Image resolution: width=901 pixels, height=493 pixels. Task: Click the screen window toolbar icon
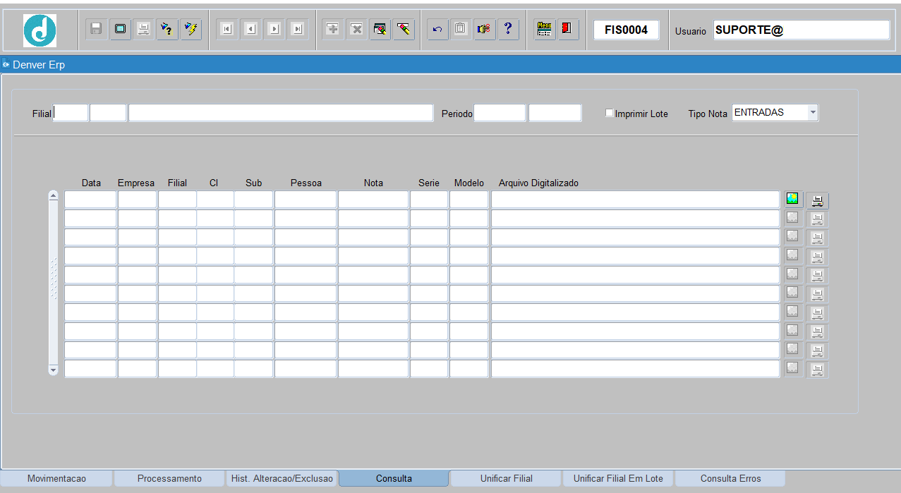[x=120, y=29]
